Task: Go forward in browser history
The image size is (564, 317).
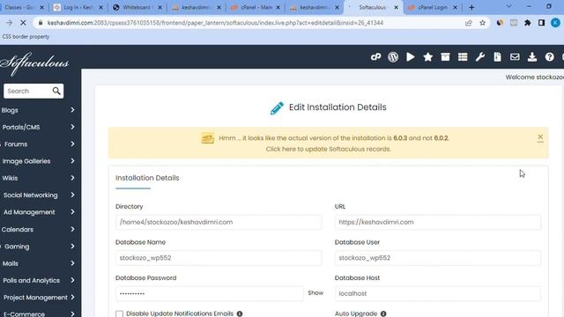Action: tap(9, 23)
